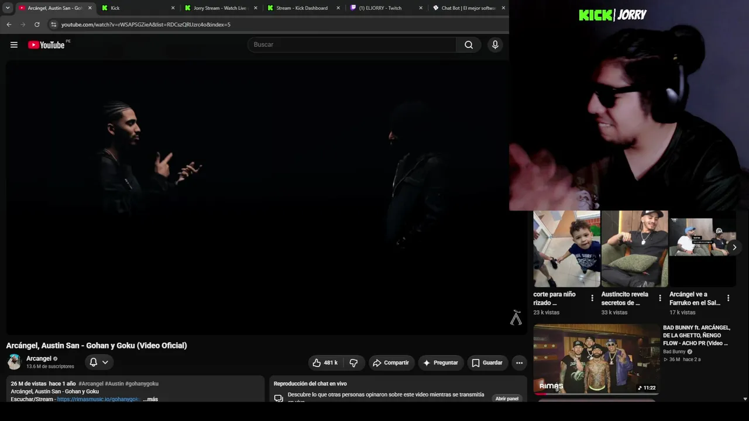
Task: Click the Compartir share button
Action: coord(391,363)
